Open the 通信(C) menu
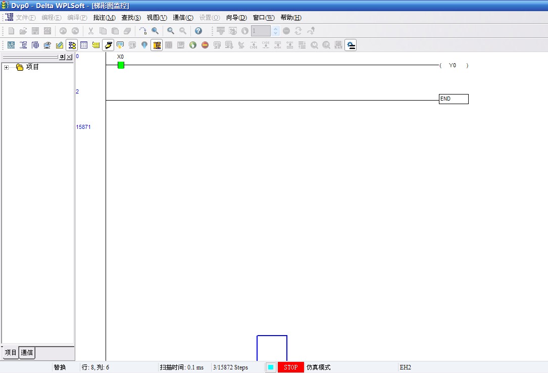This screenshot has height=373, width=548. 183,17
